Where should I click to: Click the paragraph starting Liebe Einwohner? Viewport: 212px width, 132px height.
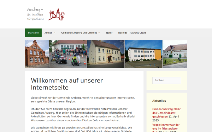[83, 100]
